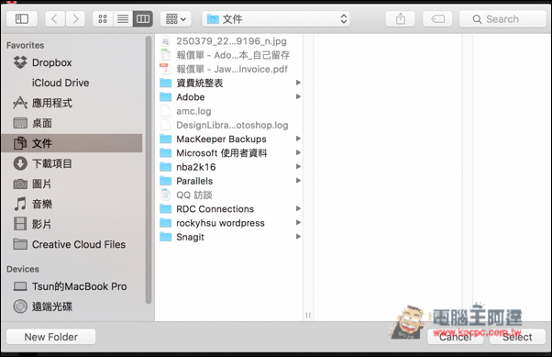Expand MacKeeper Backups folder arrow
The height and width of the screenshot is (357, 552).
tap(298, 139)
